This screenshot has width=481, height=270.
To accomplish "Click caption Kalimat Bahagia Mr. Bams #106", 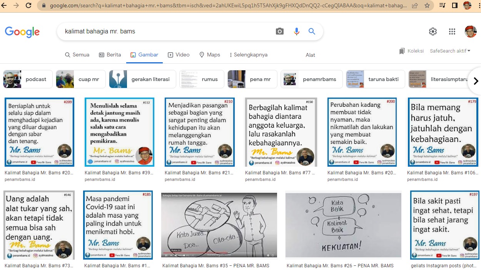I will [442, 173].
